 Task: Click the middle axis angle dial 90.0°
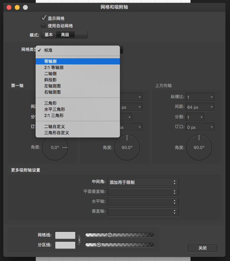point(127,148)
